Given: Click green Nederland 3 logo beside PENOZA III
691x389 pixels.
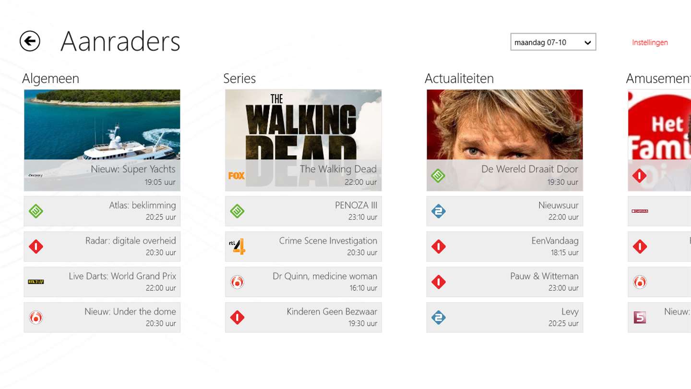Looking at the screenshot, I should pos(237,211).
